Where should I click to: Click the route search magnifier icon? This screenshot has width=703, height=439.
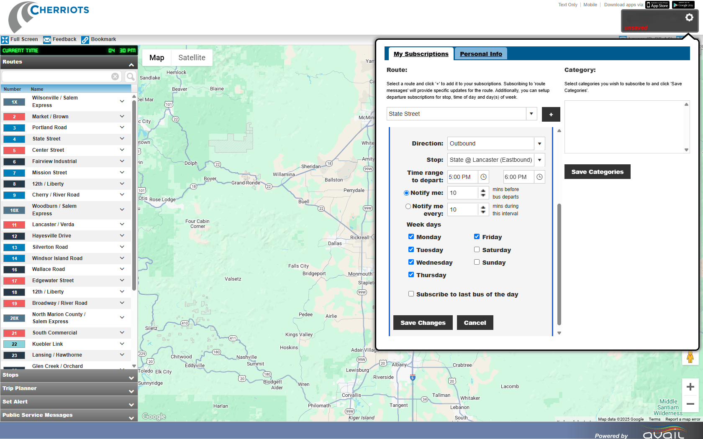click(x=131, y=77)
